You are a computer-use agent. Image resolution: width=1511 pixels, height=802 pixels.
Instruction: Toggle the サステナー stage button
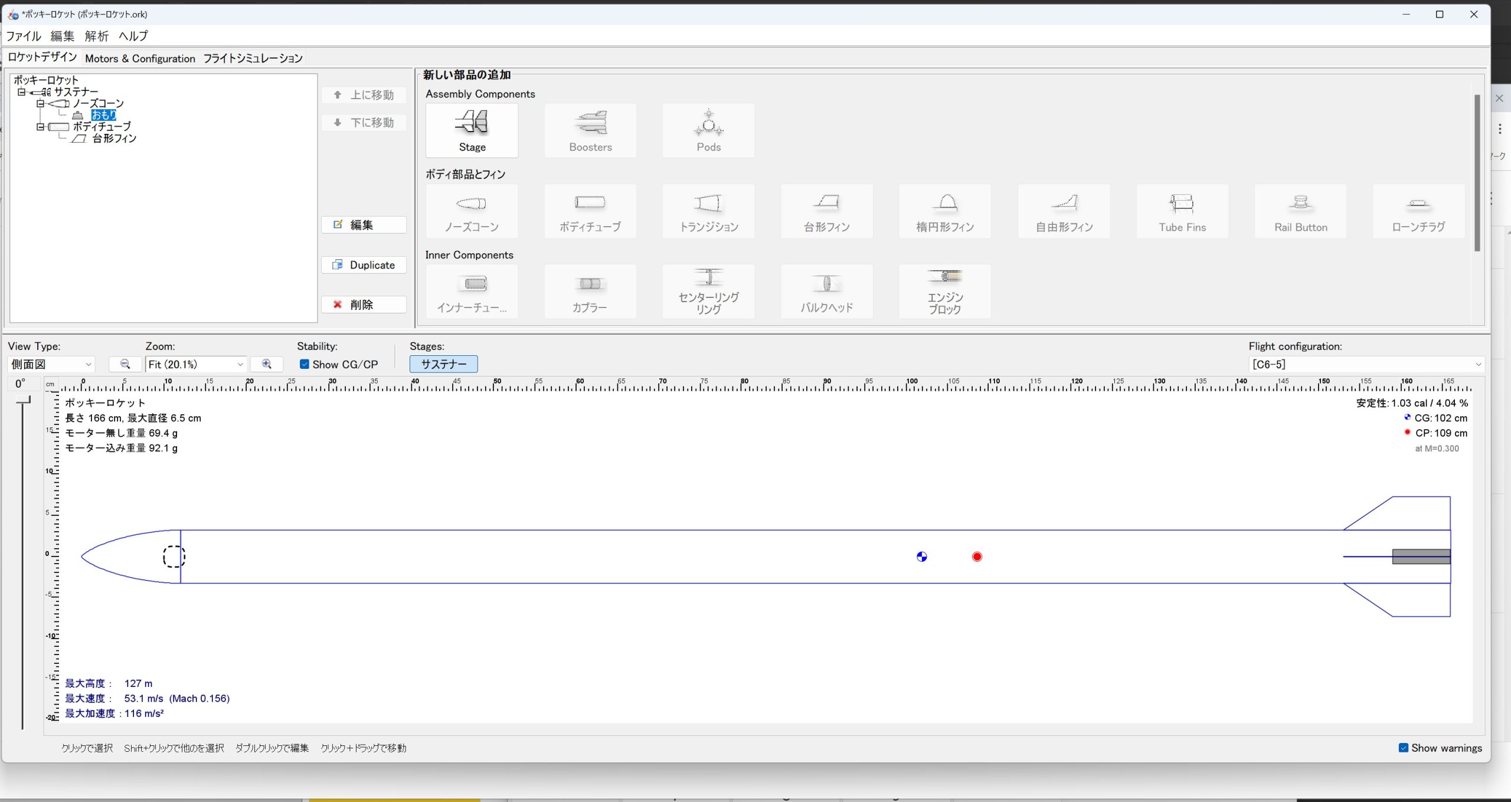coord(443,364)
